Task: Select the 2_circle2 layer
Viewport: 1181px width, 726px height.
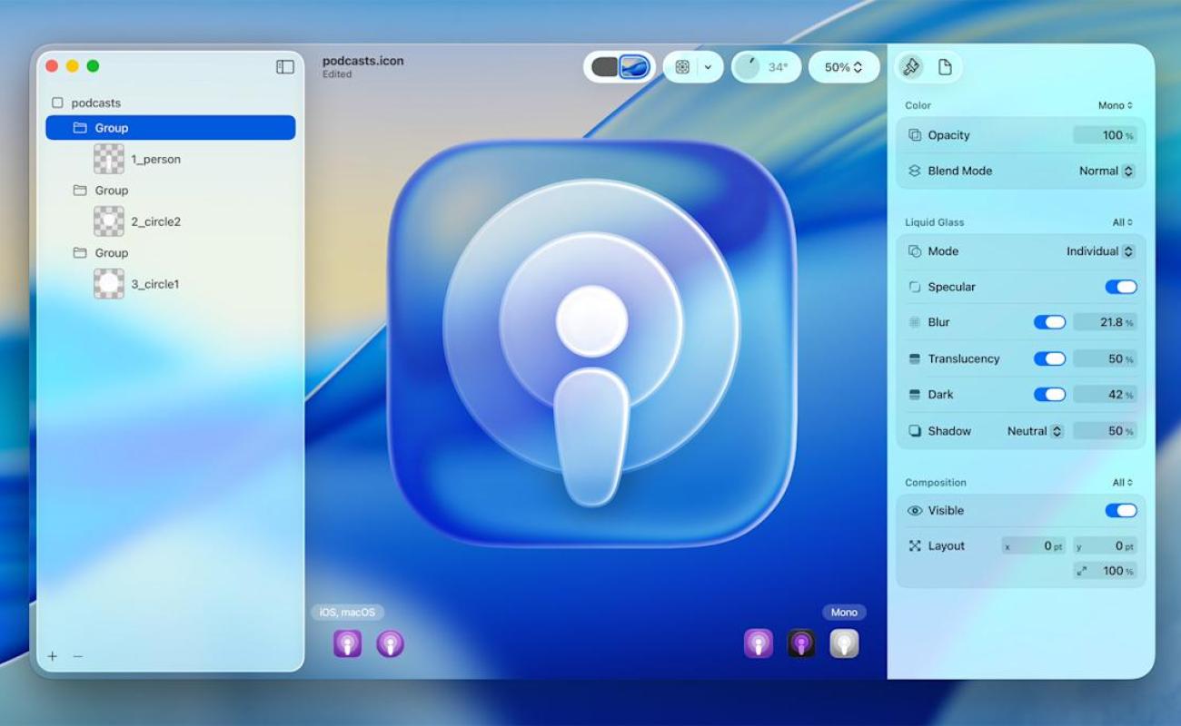Action: click(x=154, y=221)
